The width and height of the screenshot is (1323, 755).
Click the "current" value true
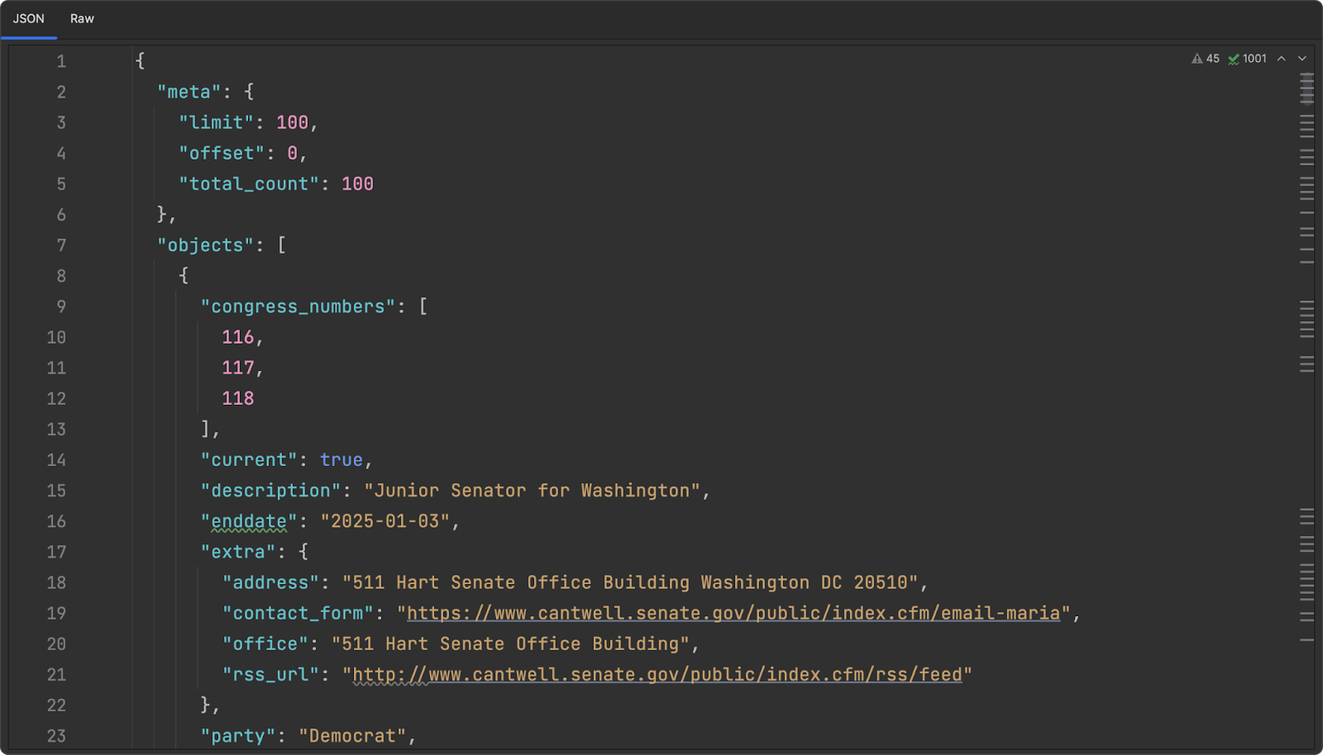[x=341, y=460]
